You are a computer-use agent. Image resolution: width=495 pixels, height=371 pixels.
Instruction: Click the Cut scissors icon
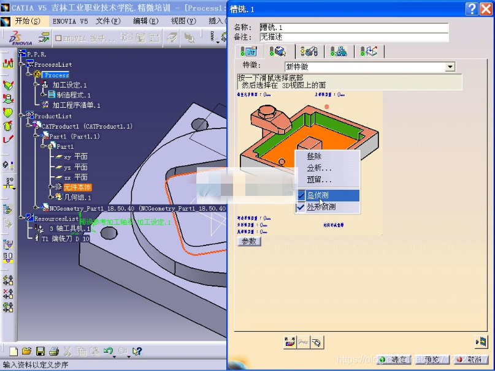(67, 351)
